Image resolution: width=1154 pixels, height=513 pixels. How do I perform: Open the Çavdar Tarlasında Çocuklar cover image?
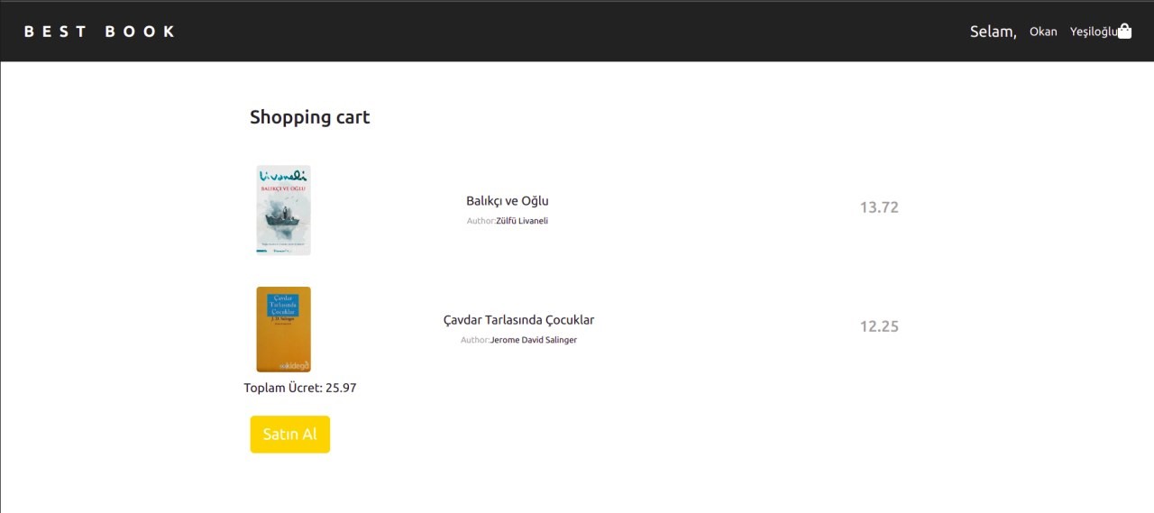283,329
